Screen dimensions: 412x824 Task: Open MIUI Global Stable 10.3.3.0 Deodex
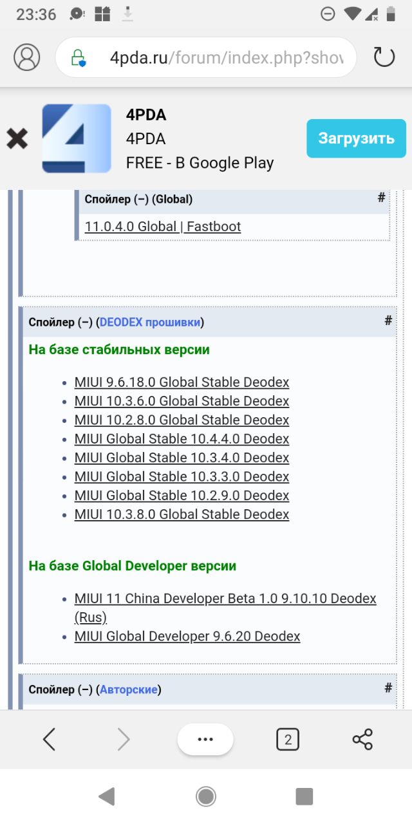[182, 476]
